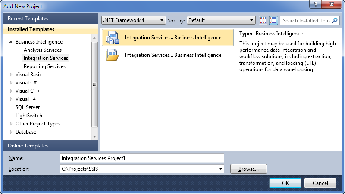This screenshot has width=345, height=194.
Task: Select Integration Services in the tree
Action: 46,58
